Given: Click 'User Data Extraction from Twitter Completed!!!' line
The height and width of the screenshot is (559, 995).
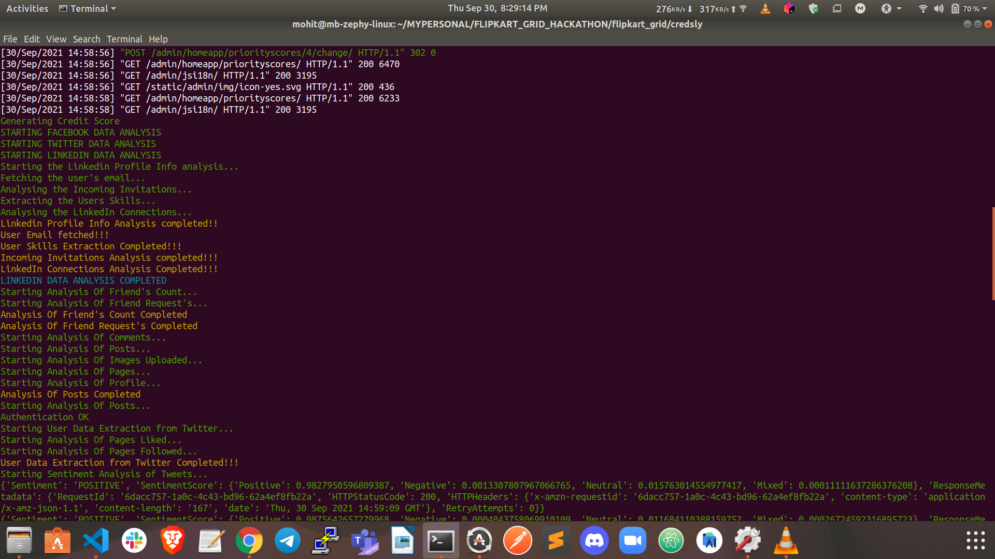Looking at the screenshot, I should click(x=120, y=463).
